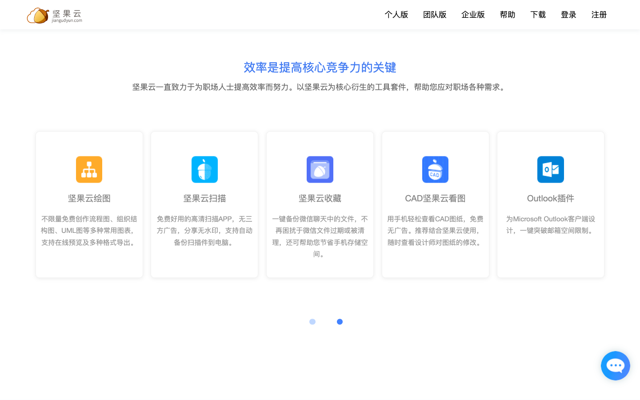The width and height of the screenshot is (640, 400).
Task: Click 注册 to register an account
Action: [x=599, y=15]
